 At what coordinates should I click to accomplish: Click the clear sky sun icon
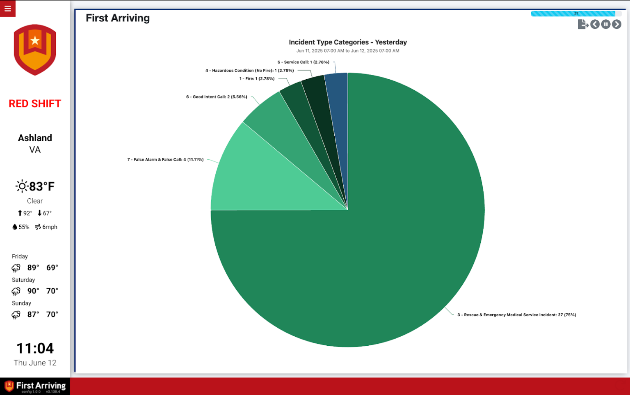pos(21,186)
